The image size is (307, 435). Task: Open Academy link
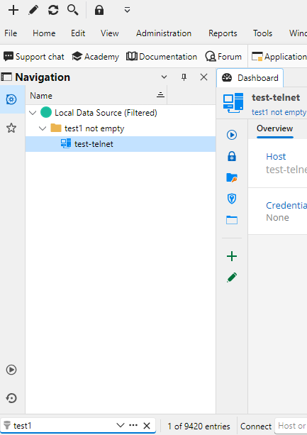(95, 57)
